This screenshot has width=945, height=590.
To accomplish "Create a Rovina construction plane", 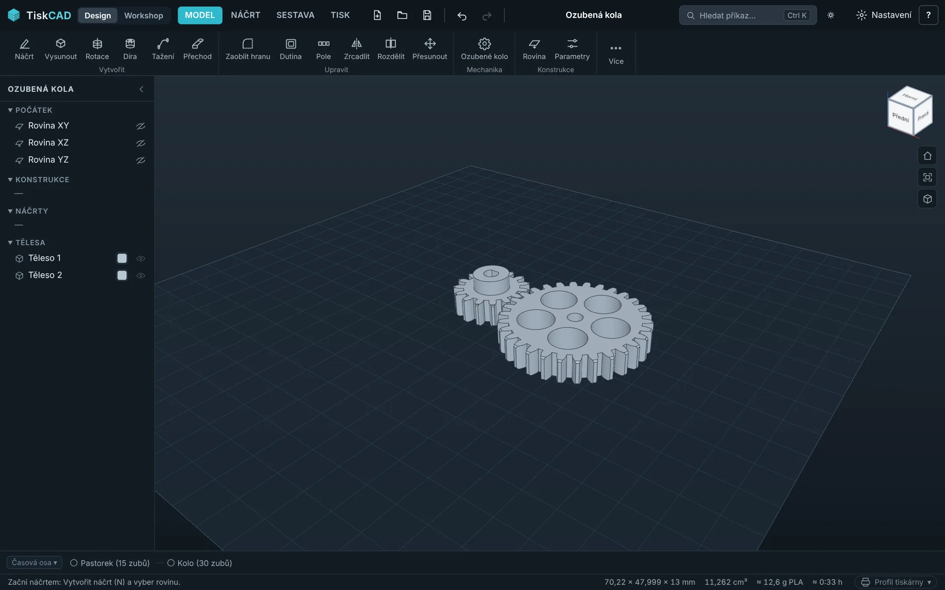I will pyautogui.click(x=534, y=49).
